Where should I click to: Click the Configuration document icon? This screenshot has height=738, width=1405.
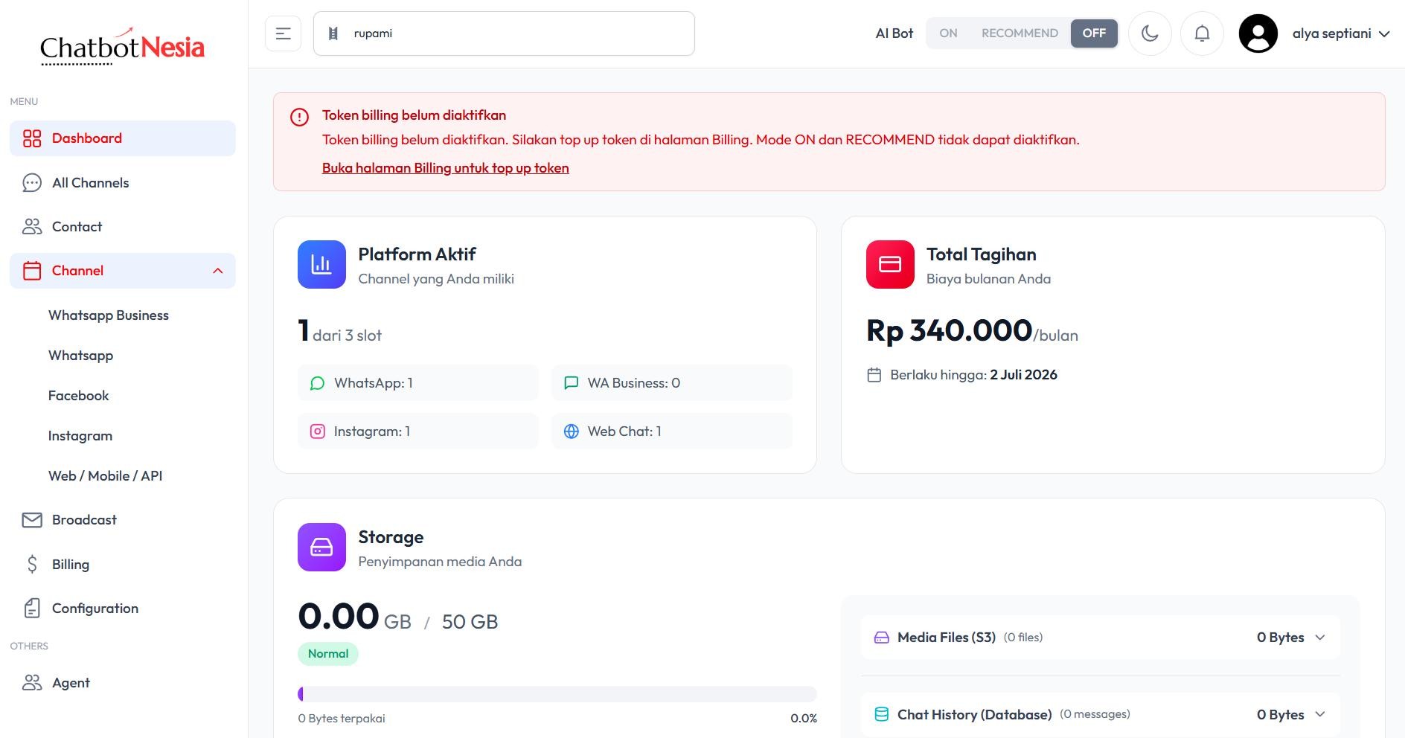(x=32, y=609)
